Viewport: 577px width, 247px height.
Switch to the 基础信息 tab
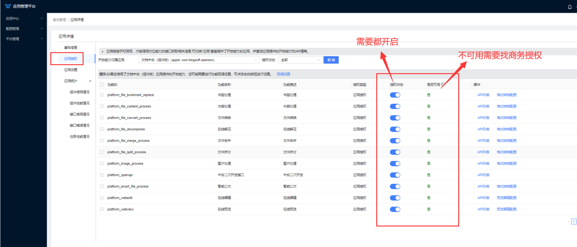(71, 48)
